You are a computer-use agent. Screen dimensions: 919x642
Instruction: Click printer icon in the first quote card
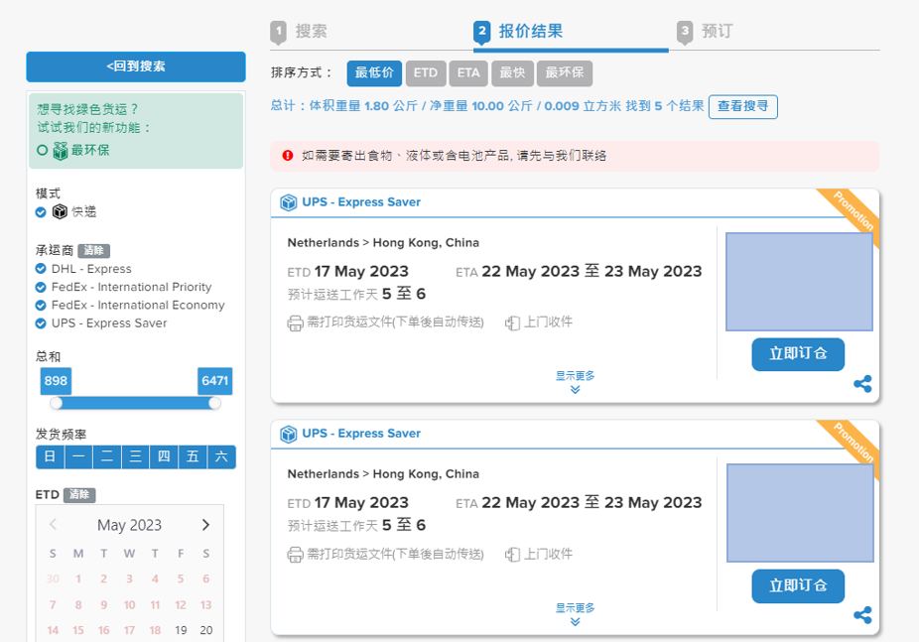coord(295,322)
